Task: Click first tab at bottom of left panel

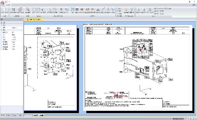Action: (3, 115)
